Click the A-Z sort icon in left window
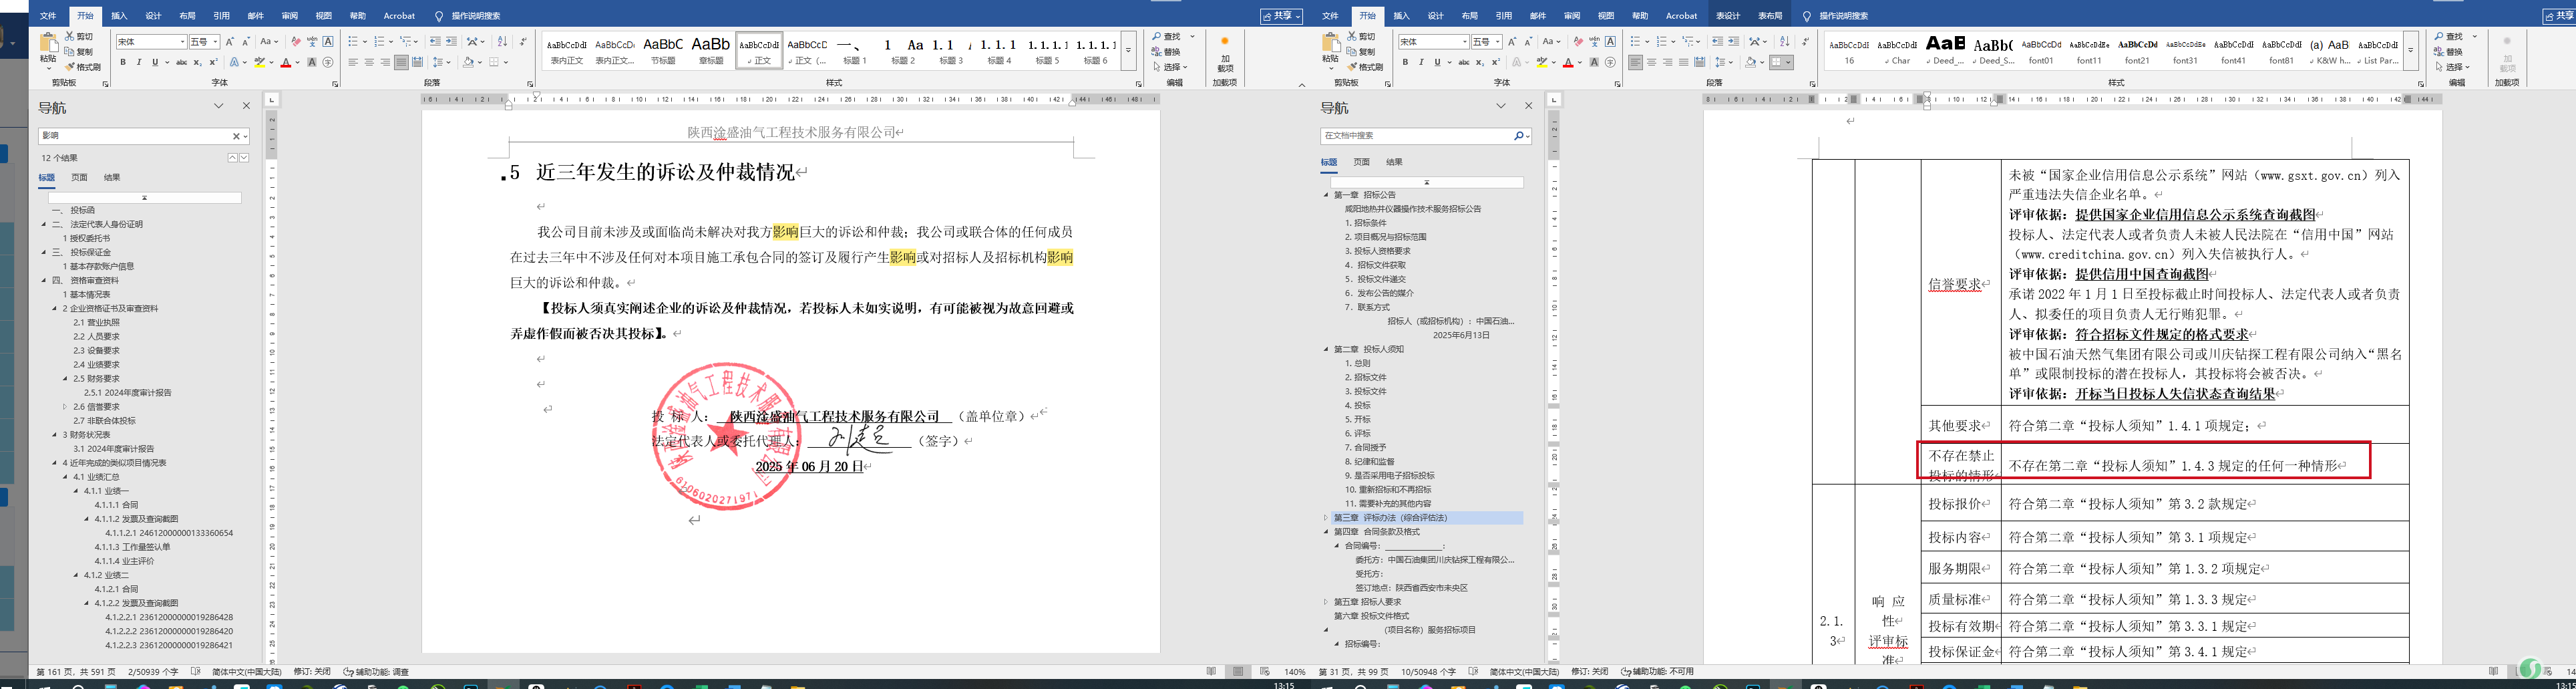Image resolution: width=2576 pixels, height=689 pixels. (502, 42)
